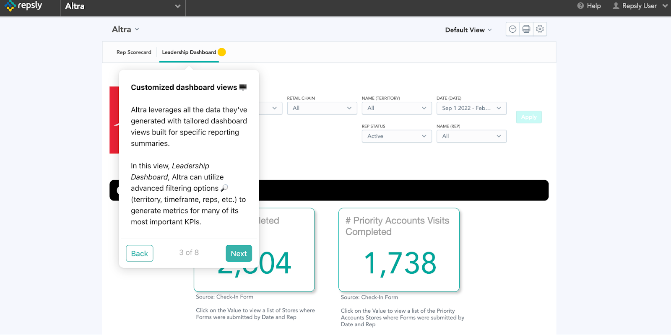Click the 1,738 priority accounts value
The image size is (671, 335).
coord(400,263)
